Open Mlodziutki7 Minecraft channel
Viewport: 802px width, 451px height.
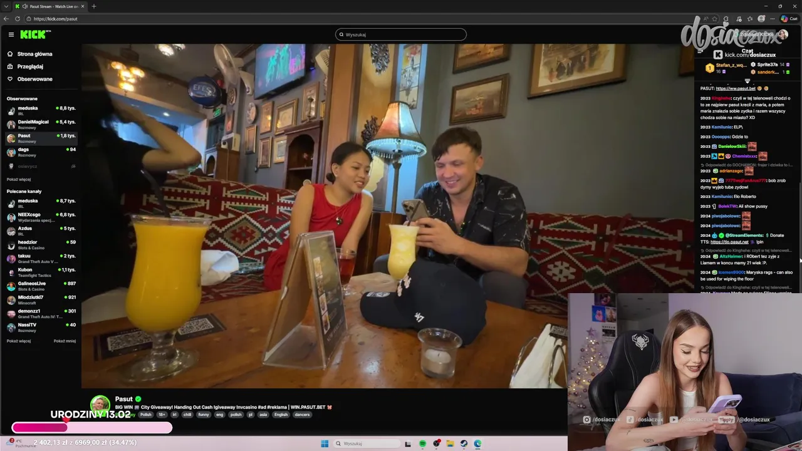pyautogui.click(x=41, y=299)
